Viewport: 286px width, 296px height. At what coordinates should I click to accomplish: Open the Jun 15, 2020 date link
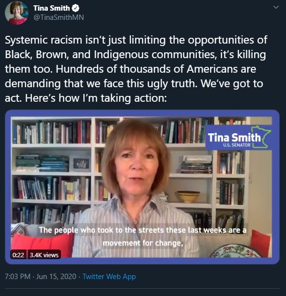[56, 277]
